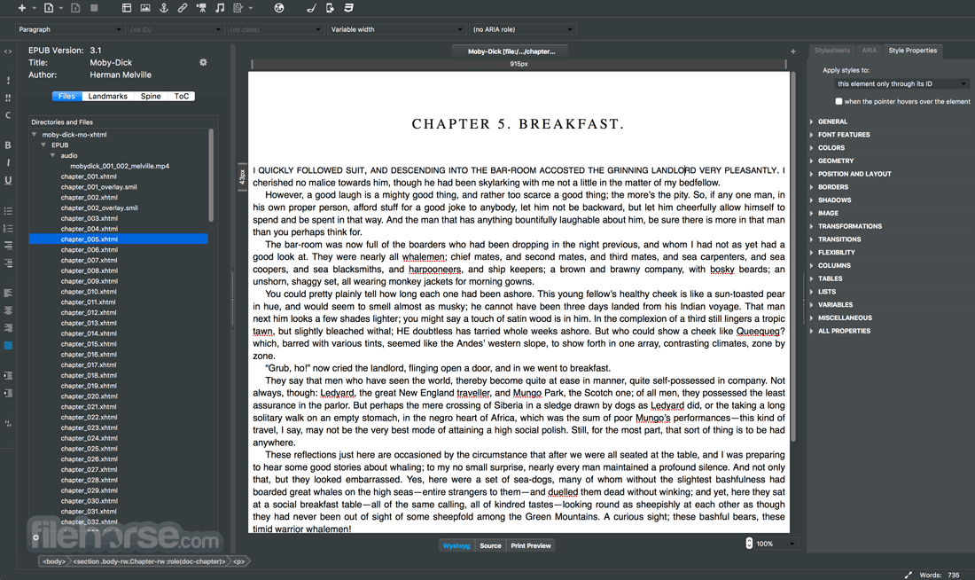
Task: Switch to the Landmarks tab
Action: [107, 97]
